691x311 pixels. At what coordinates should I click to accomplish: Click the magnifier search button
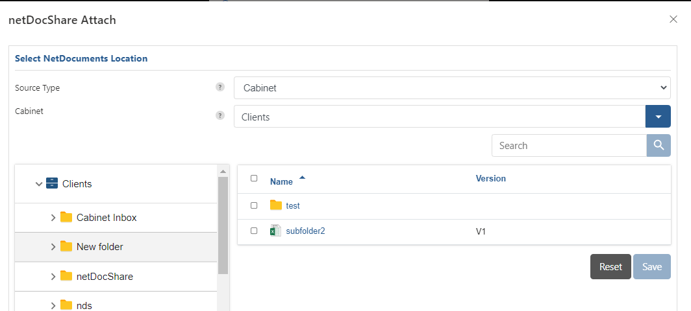coord(659,145)
